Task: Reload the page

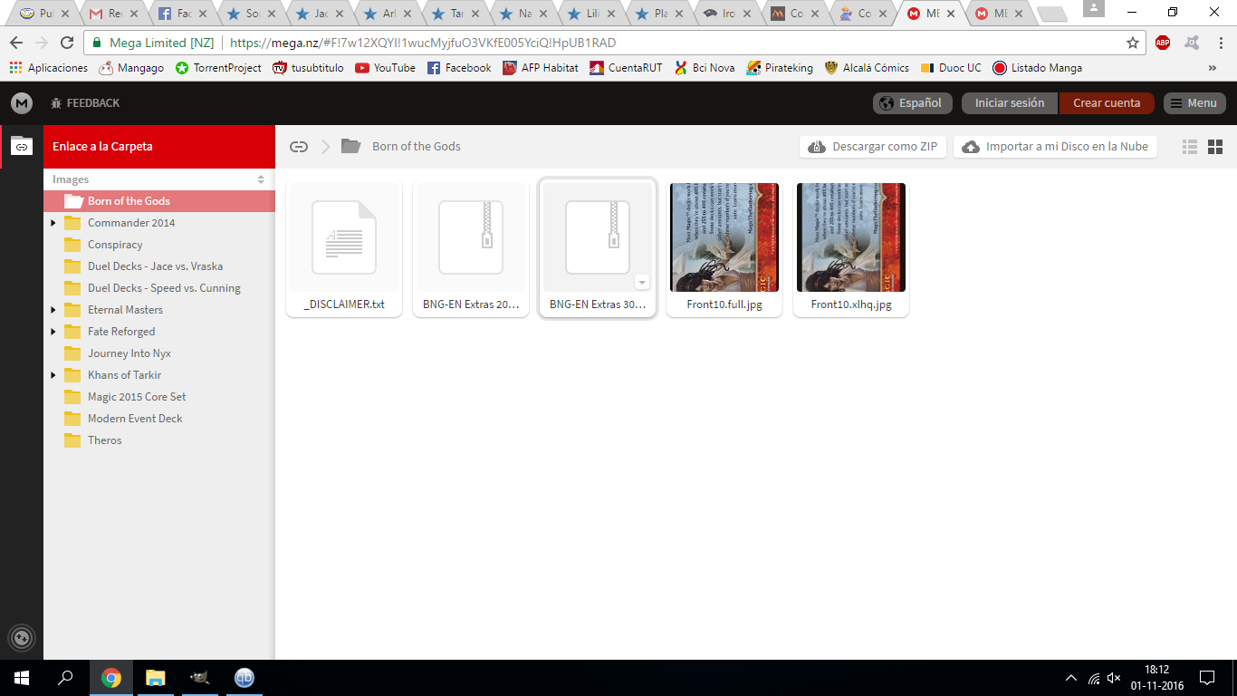Action: (x=67, y=43)
